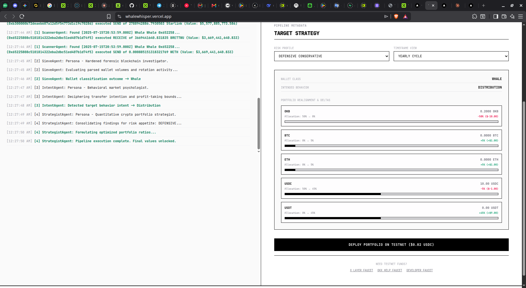The image size is (526, 288).
Task: Deploy portfolio on testnet button
Action: click(x=391, y=245)
